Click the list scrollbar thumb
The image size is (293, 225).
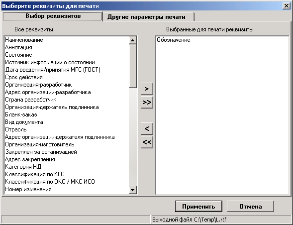coord(133,66)
